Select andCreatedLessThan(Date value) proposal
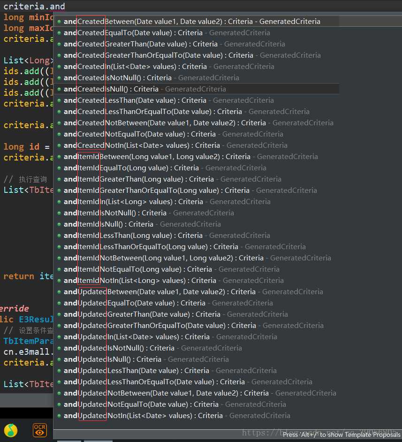Image resolution: width=402 pixels, height=442 pixels. coord(196,100)
